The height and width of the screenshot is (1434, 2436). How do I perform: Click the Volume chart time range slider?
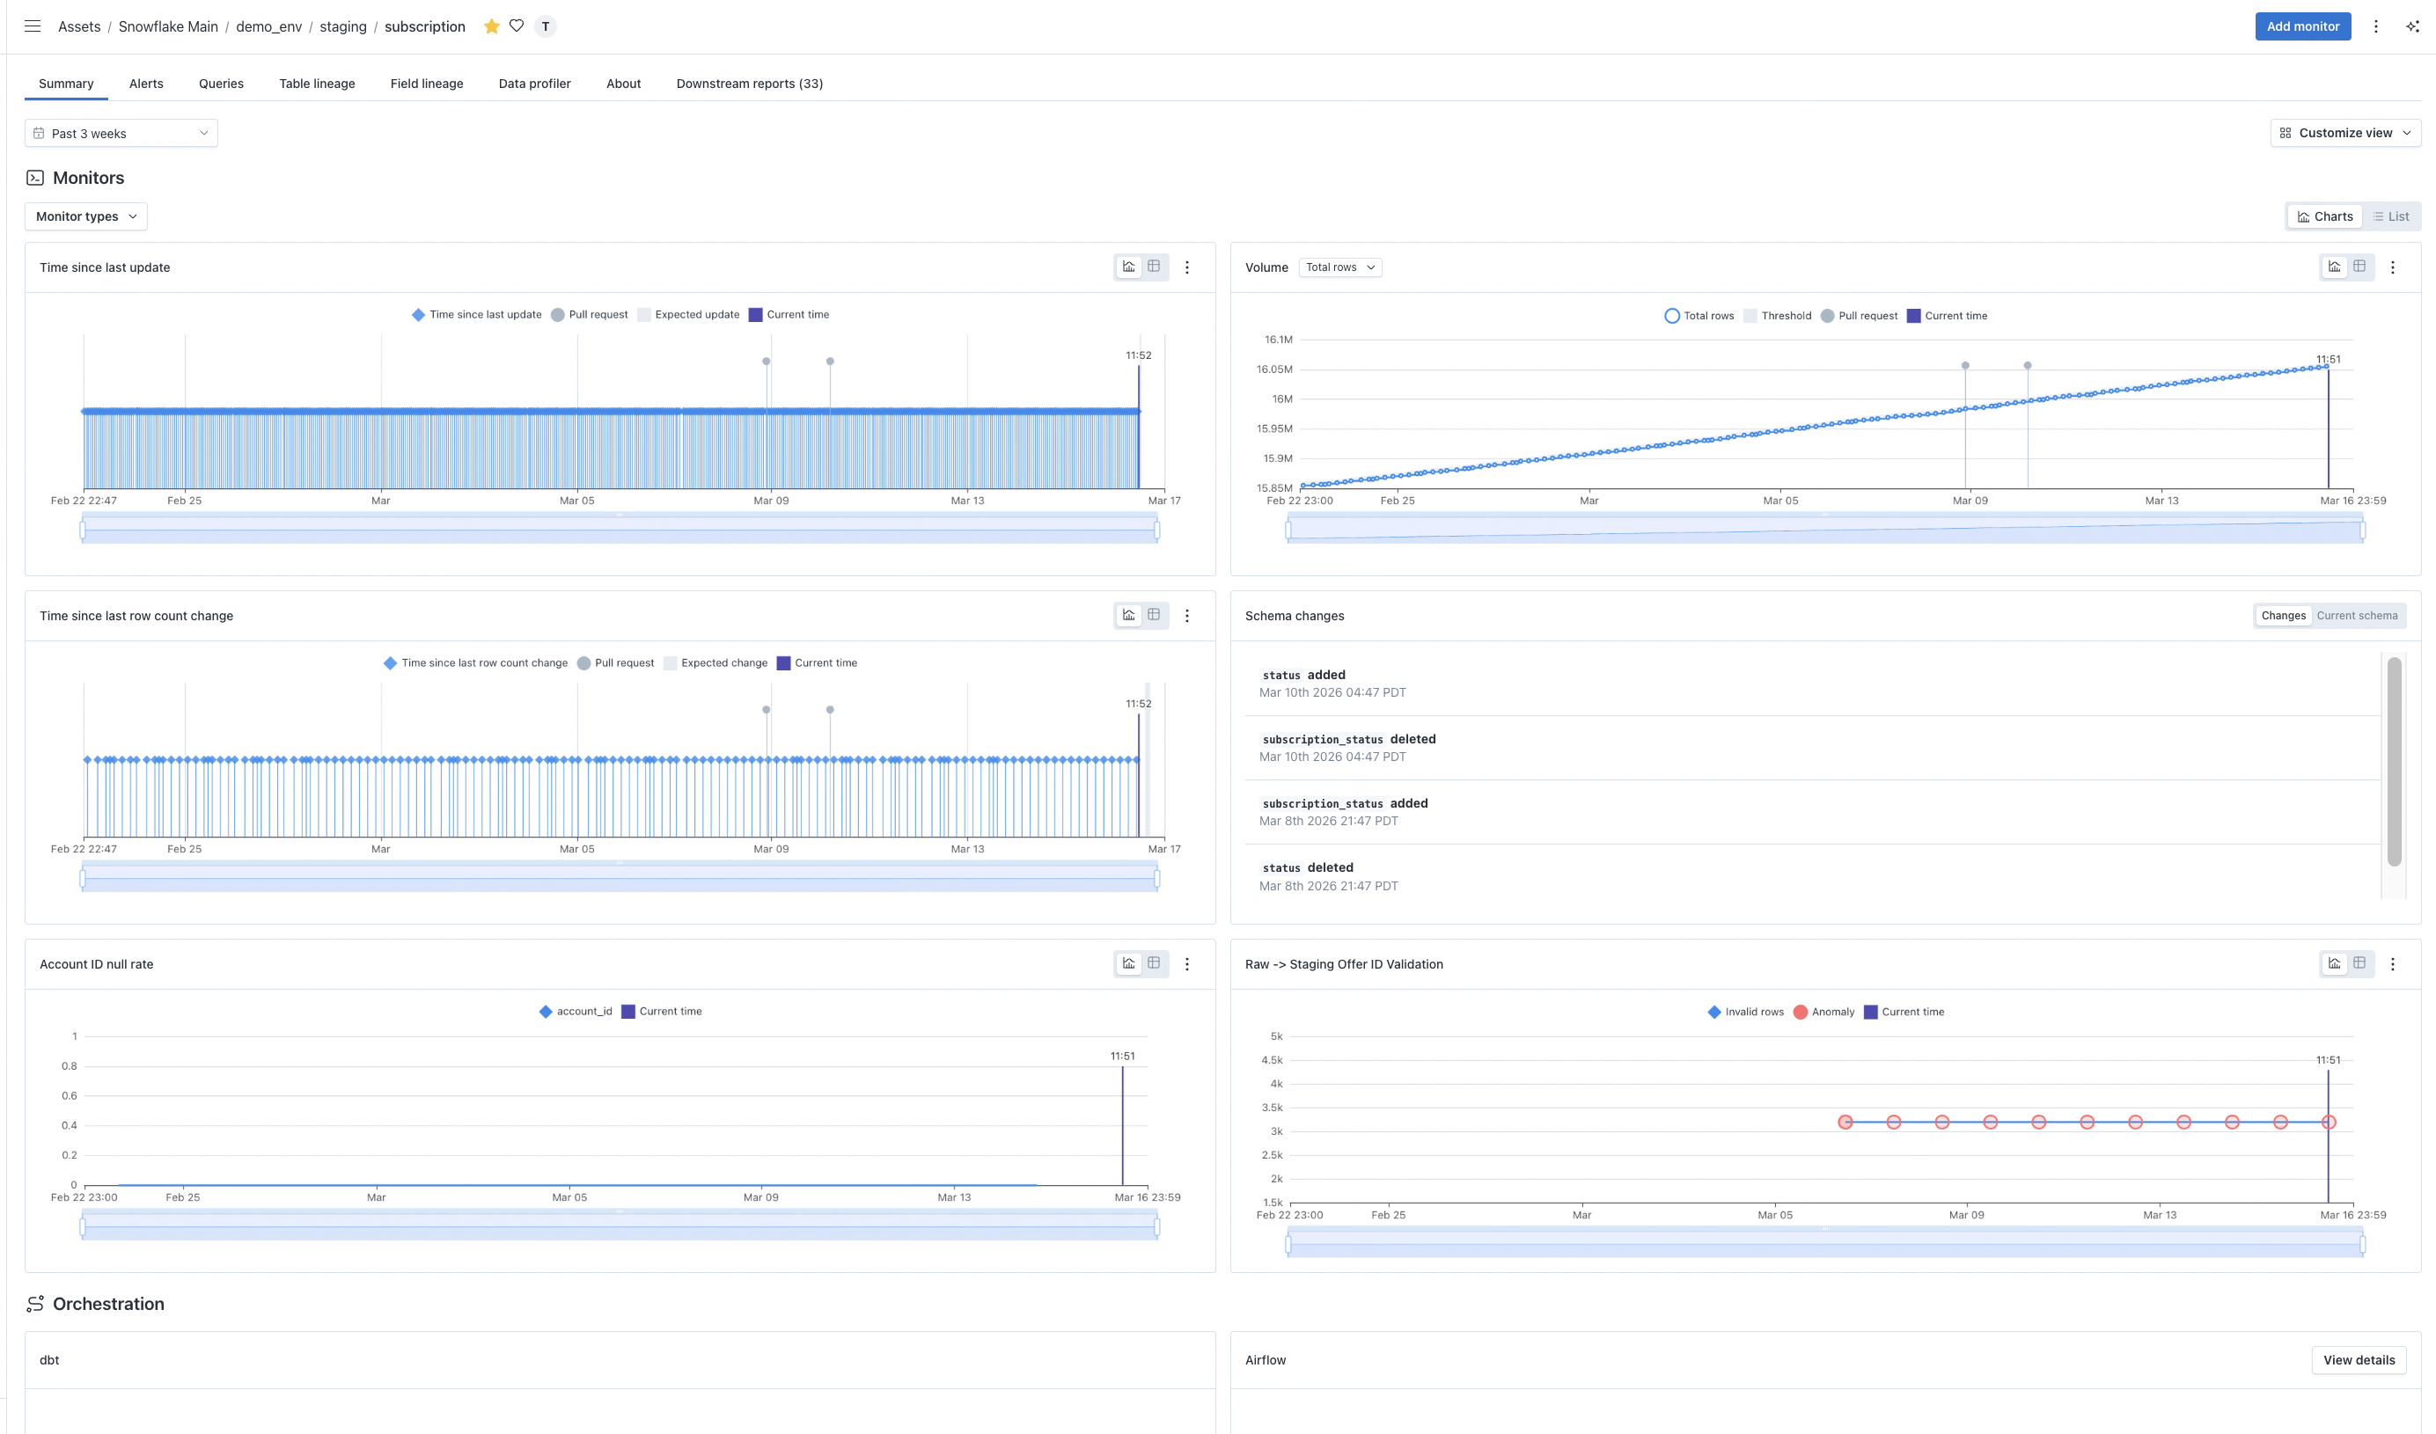coord(1824,530)
